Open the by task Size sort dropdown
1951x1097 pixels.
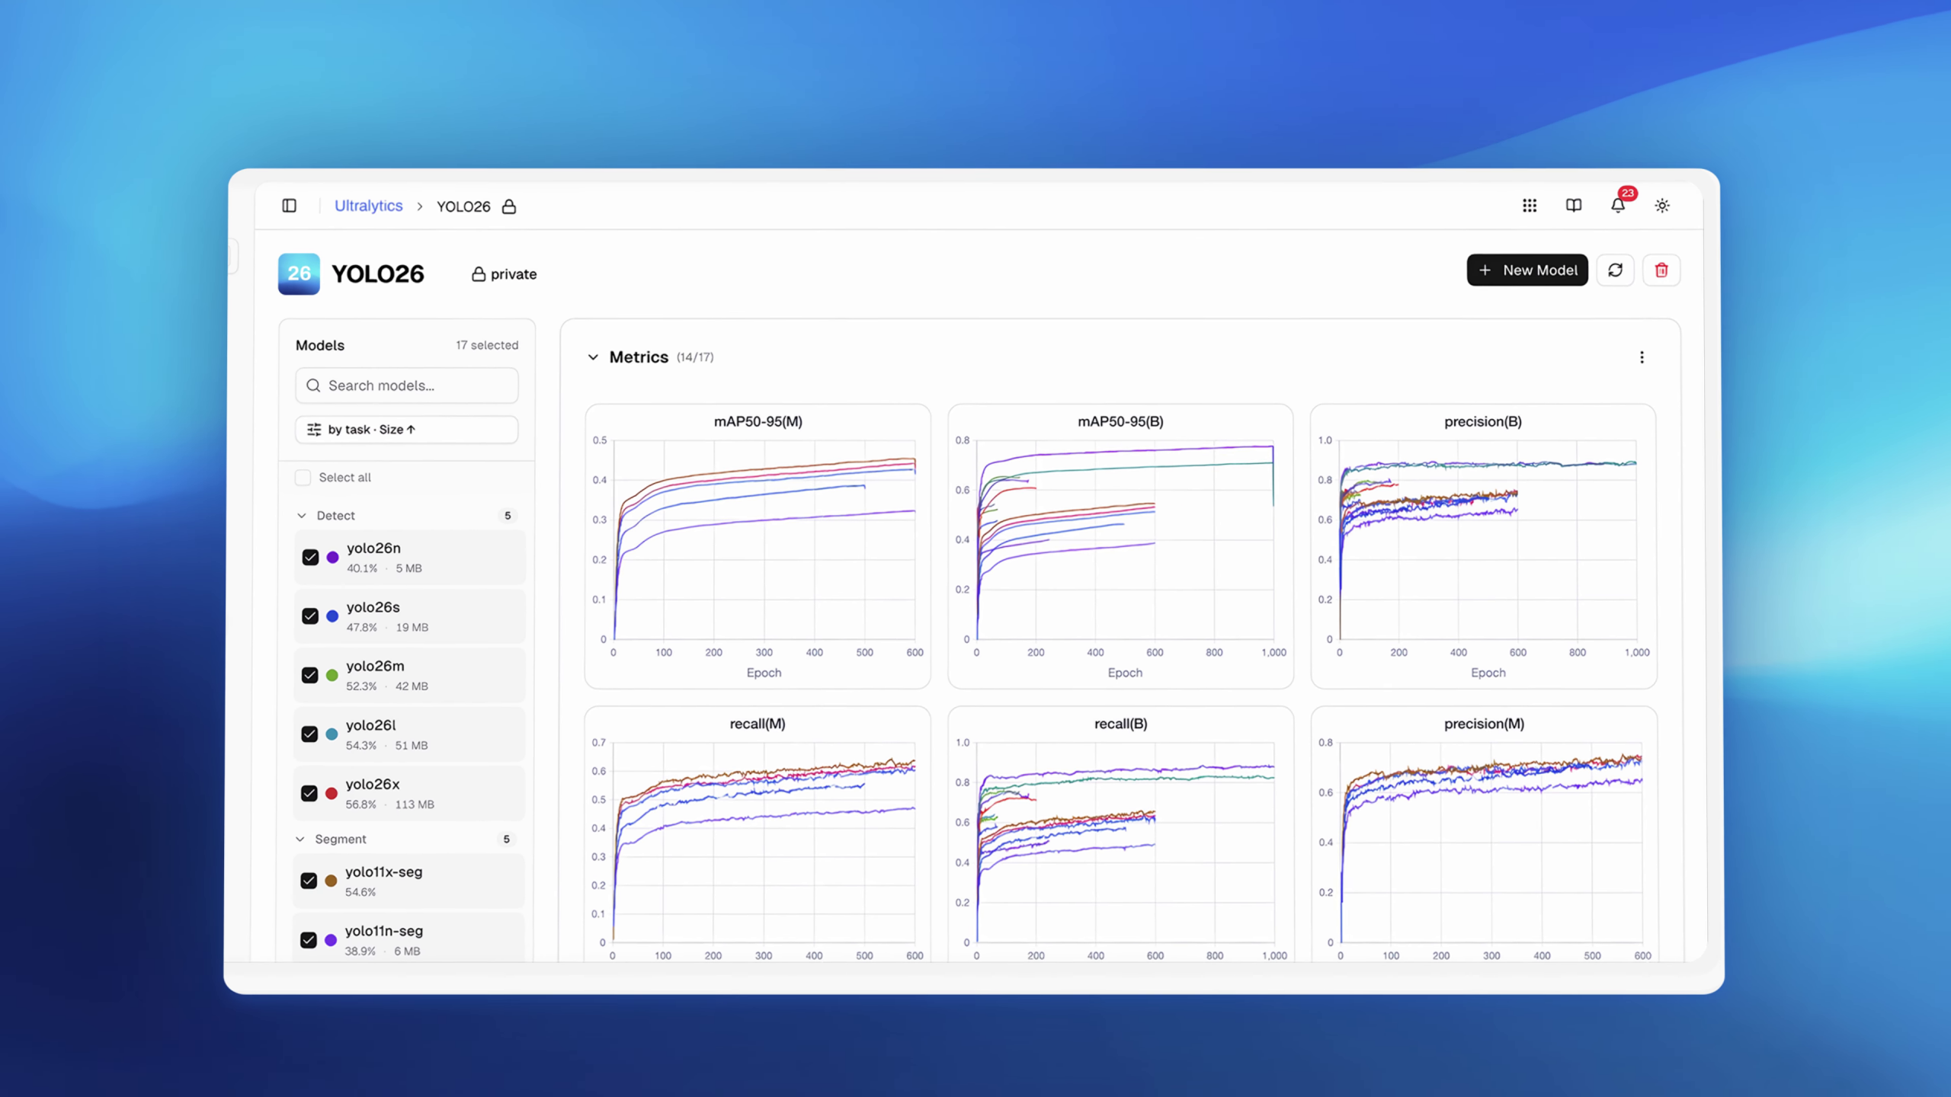tap(406, 430)
